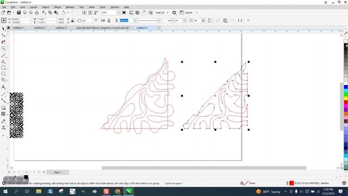Toggle show grid icon
The width and height of the screenshot is (348, 196).
click(x=138, y=13)
